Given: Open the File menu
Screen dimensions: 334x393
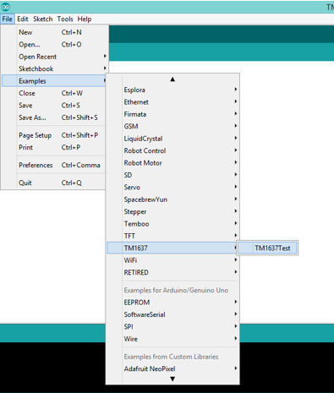Looking at the screenshot, I should (8, 19).
